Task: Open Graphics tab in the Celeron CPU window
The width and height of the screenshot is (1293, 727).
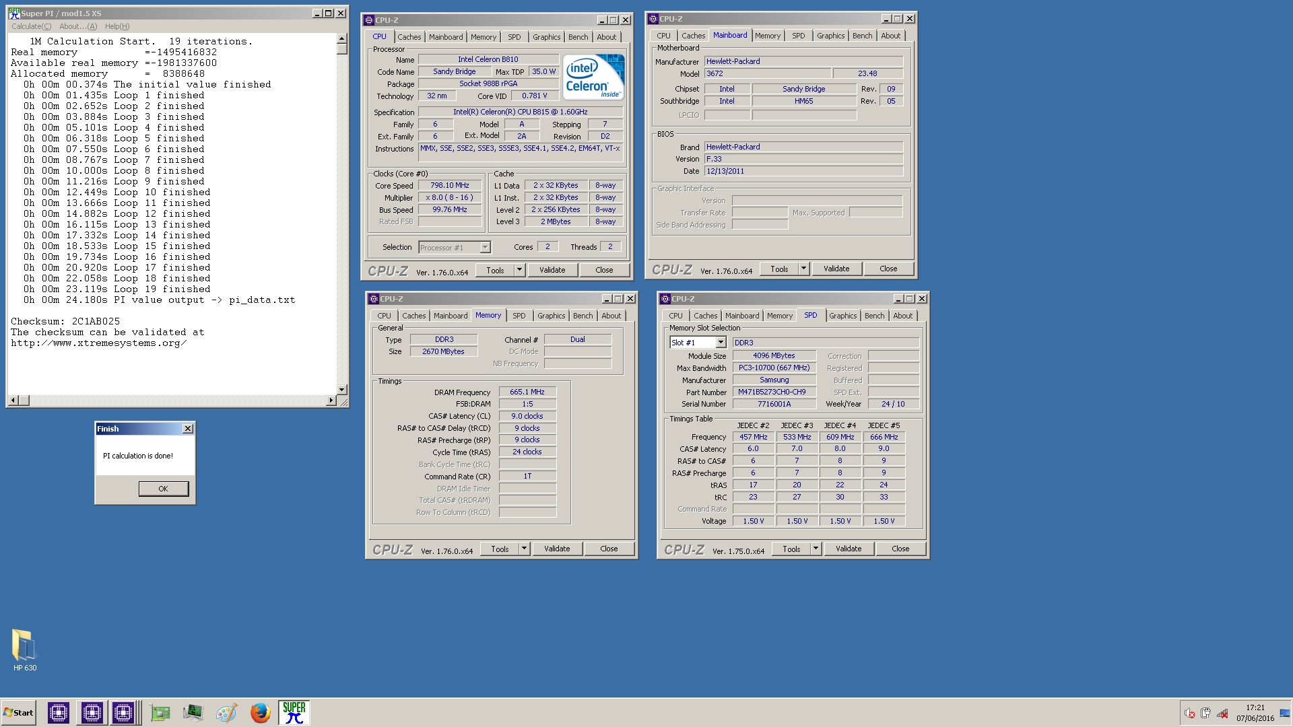Action: 546,37
